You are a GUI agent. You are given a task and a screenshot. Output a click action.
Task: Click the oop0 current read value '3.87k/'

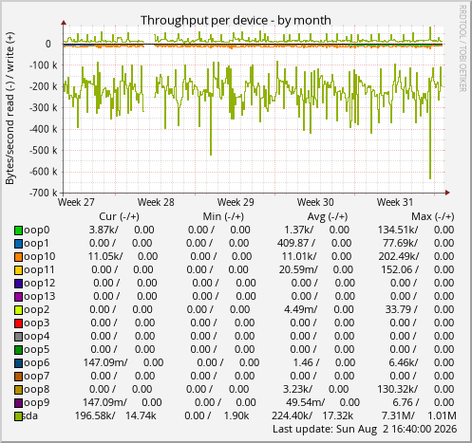[x=104, y=230]
